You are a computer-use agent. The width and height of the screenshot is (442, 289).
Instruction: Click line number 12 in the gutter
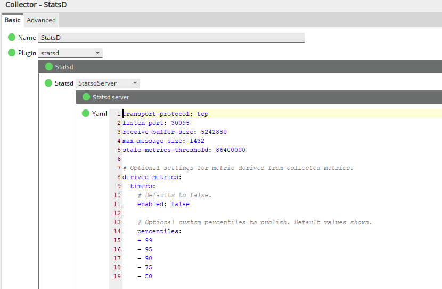point(117,213)
